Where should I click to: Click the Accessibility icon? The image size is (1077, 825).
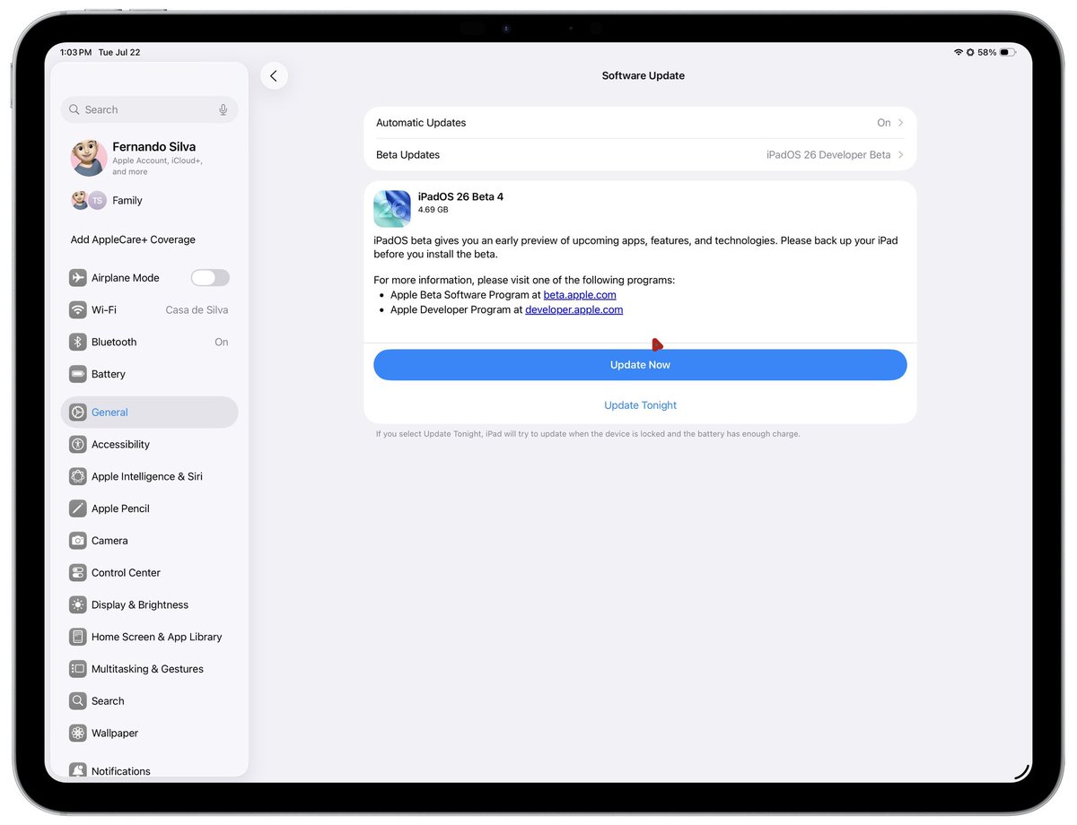point(78,445)
